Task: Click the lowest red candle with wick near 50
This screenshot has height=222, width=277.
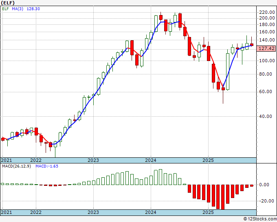Action: (223, 89)
